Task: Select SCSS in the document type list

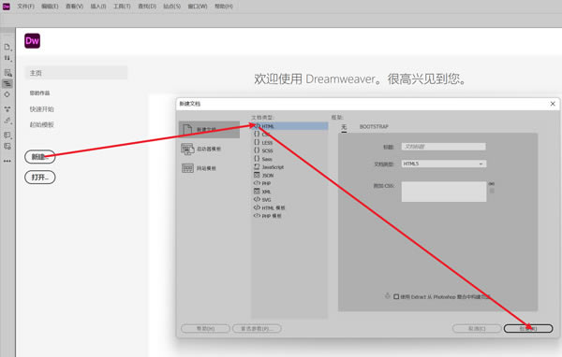Action: pyautogui.click(x=267, y=150)
